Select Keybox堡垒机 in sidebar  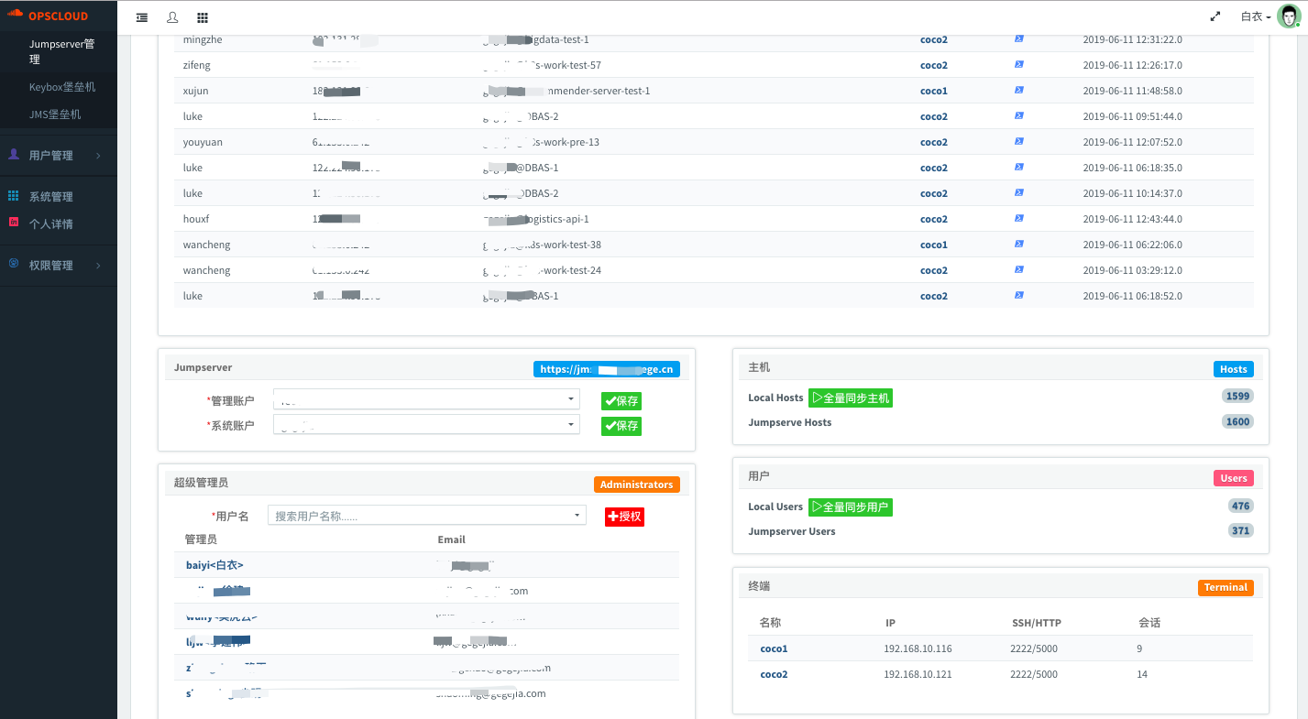[x=62, y=87]
